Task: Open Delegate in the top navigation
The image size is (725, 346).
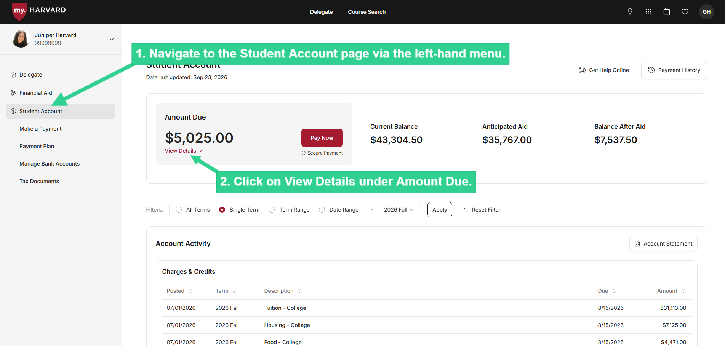Action: coord(321,12)
